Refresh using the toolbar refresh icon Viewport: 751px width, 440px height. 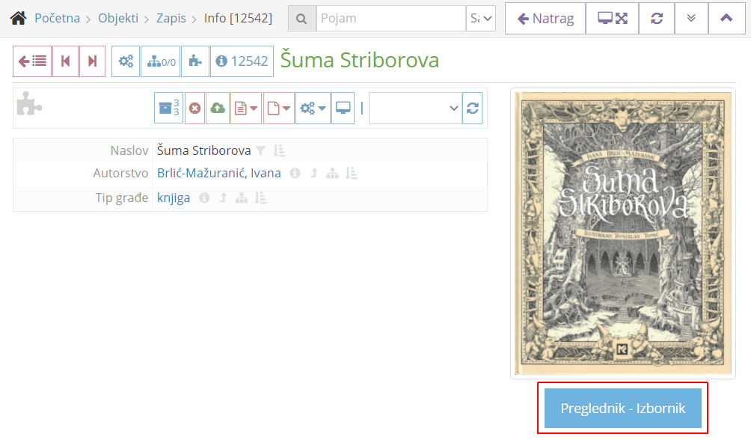tap(472, 107)
